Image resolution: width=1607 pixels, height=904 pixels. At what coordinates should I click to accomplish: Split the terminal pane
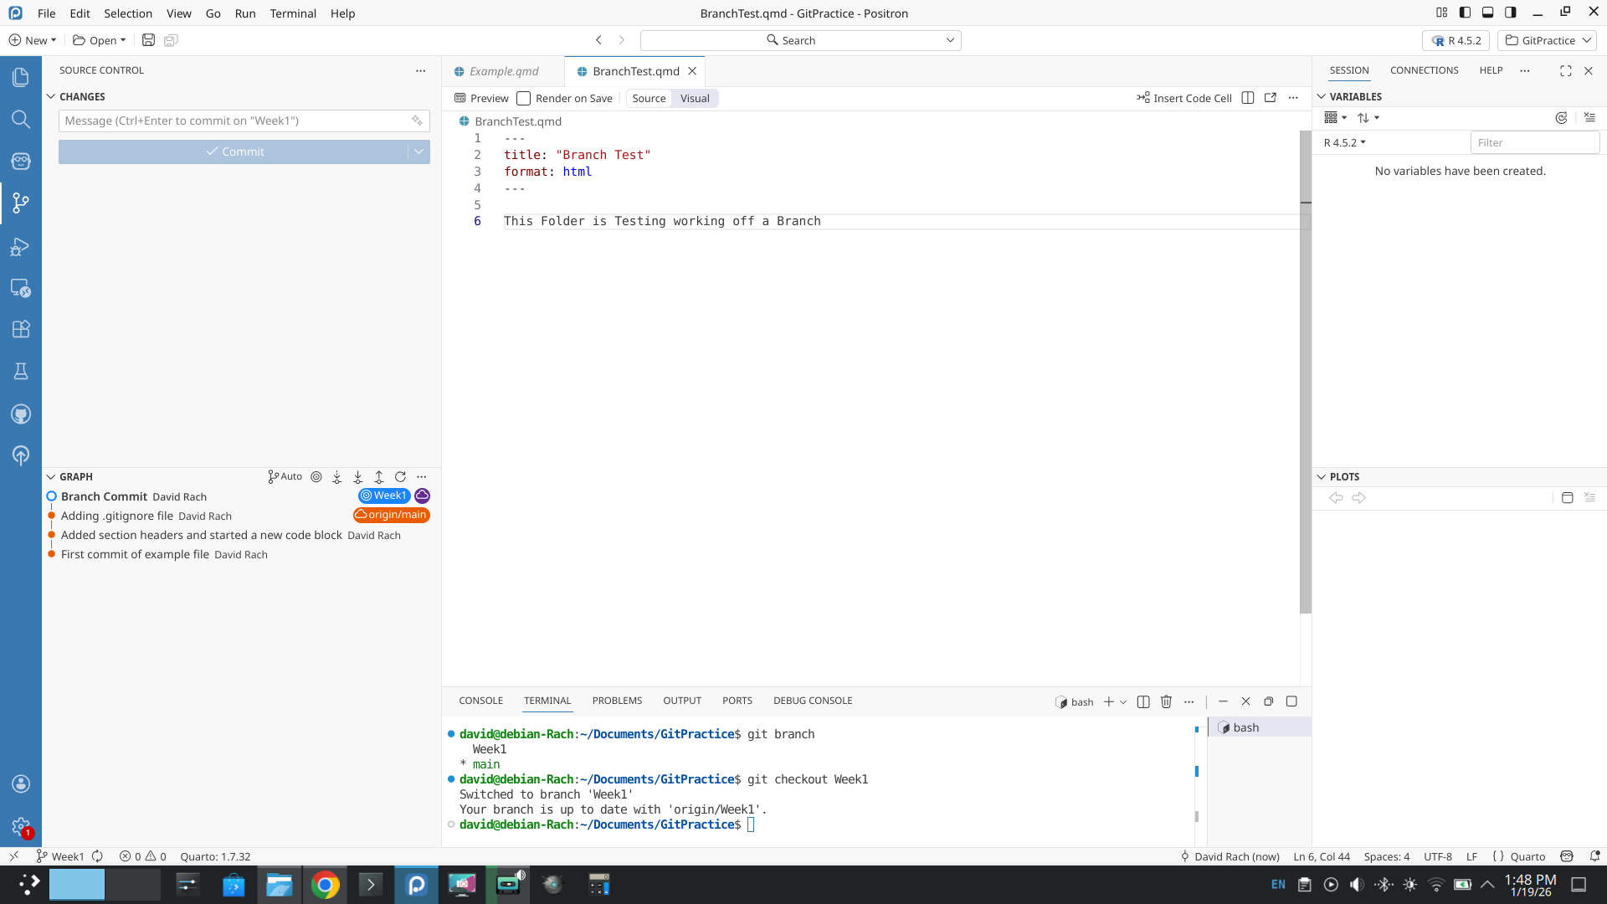(x=1143, y=701)
